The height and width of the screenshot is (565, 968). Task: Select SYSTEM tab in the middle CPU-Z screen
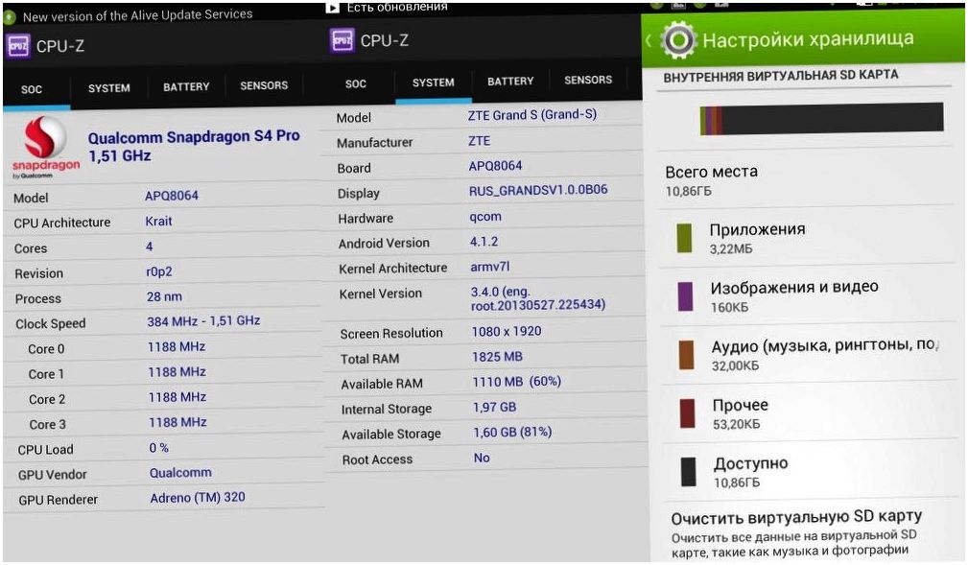pyautogui.click(x=434, y=82)
